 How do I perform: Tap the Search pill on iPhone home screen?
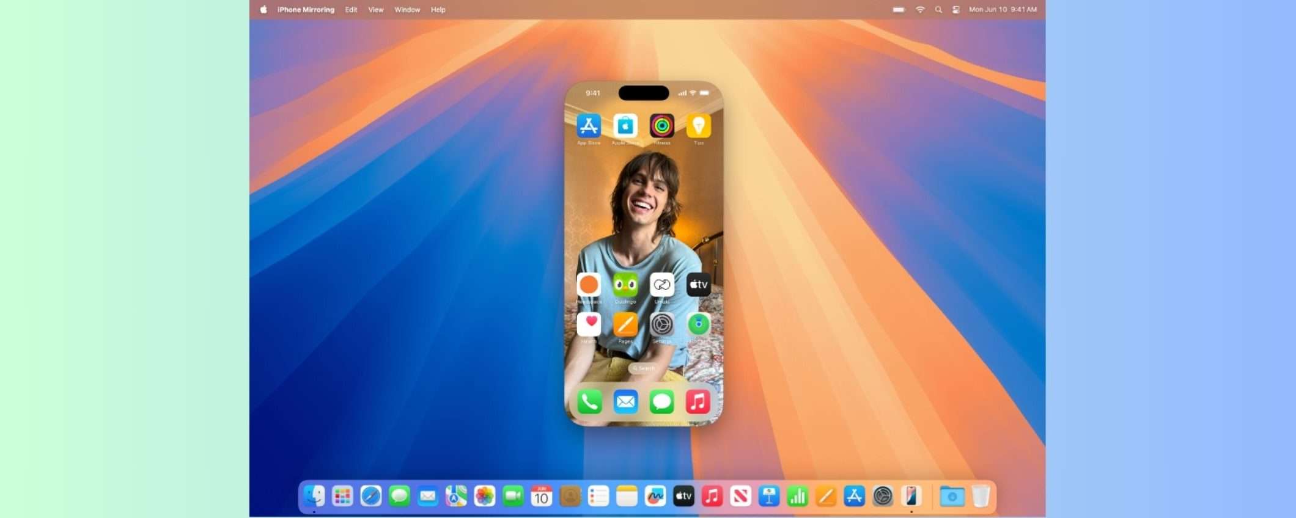tap(644, 368)
